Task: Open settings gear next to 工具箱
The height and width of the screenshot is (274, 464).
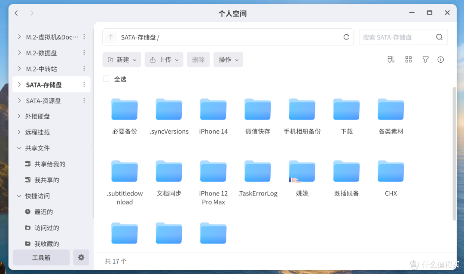Action: 81,257
